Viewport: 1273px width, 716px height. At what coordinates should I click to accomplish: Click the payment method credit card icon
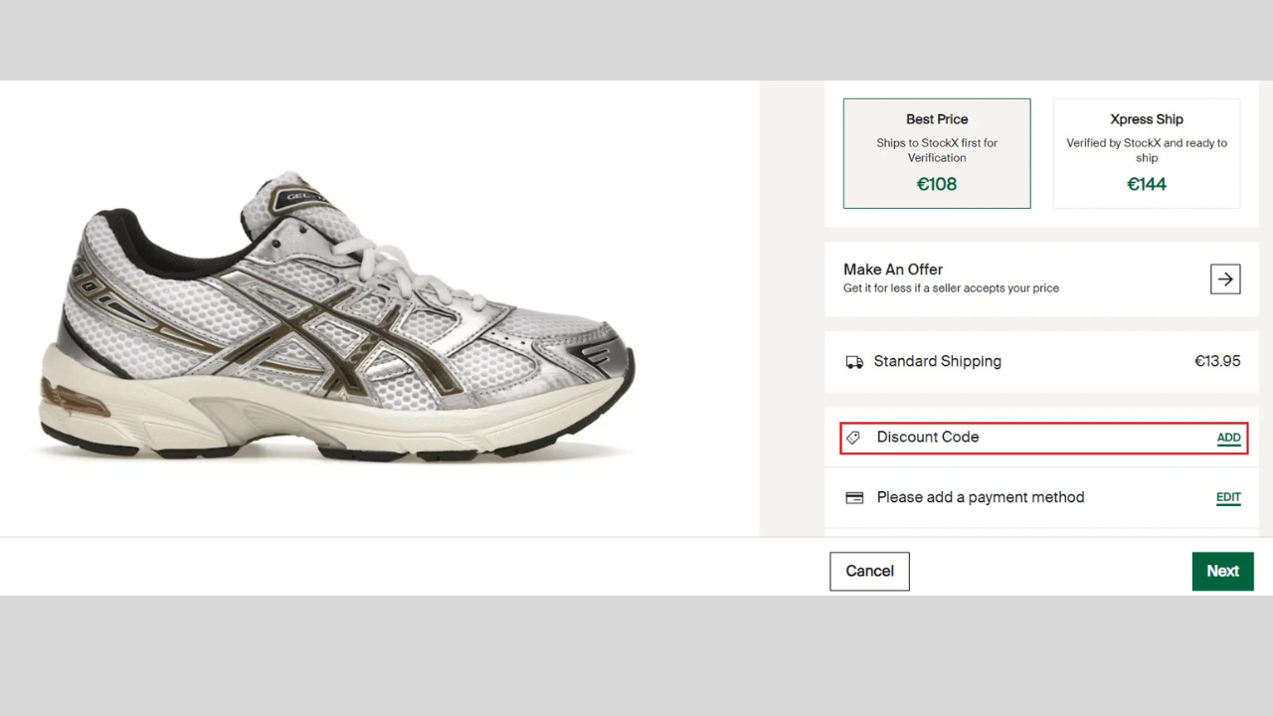tap(854, 497)
